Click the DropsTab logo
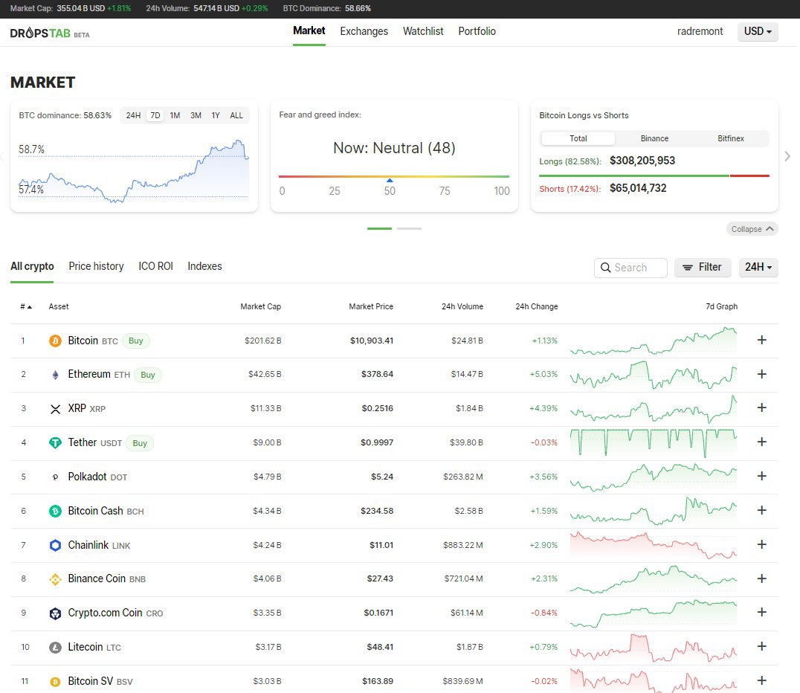The image size is (800, 693). [x=50, y=33]
